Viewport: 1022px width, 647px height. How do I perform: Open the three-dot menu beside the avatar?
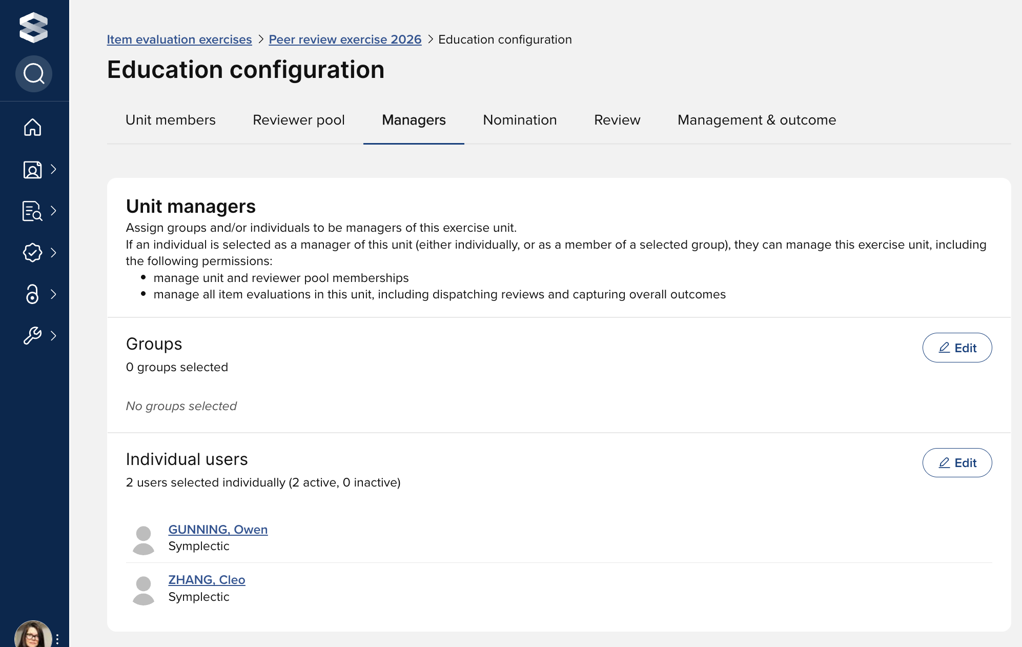click(x=57, y=639)
